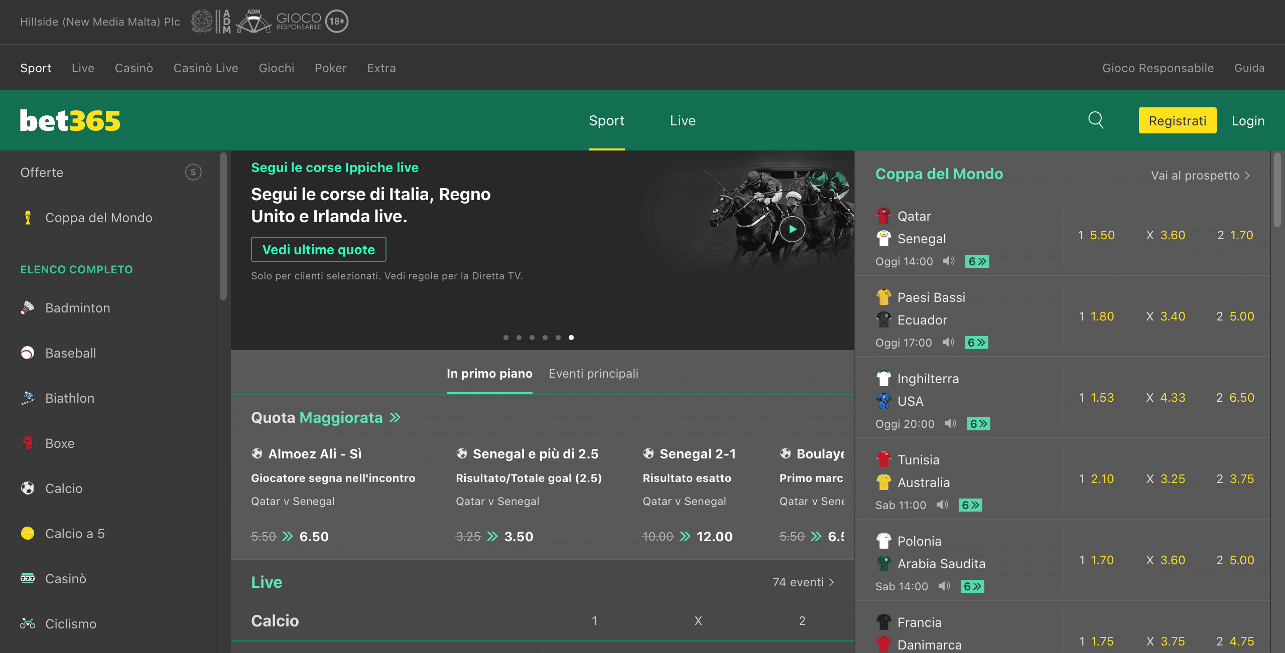The width and height of the screenshot is (1285, 653).
Task: Click the search magnifier icon
Action: point(1096,120)
